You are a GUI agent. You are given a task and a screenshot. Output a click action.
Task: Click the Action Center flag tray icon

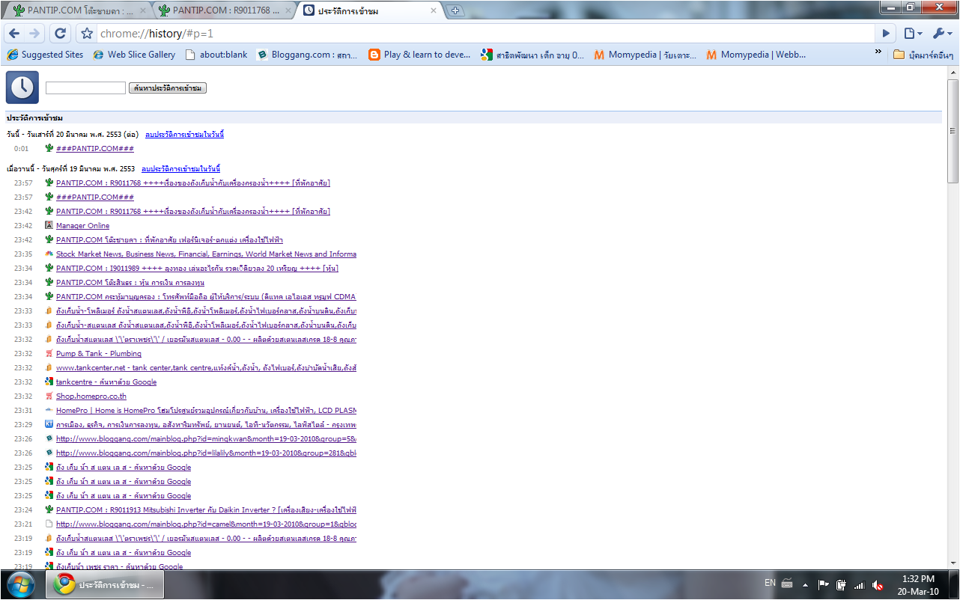[823, 584]
